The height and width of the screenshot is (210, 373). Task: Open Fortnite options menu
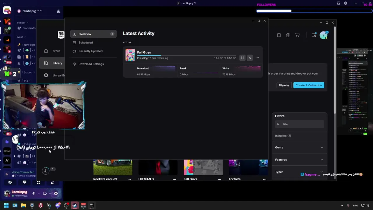[x=265, y=179]
